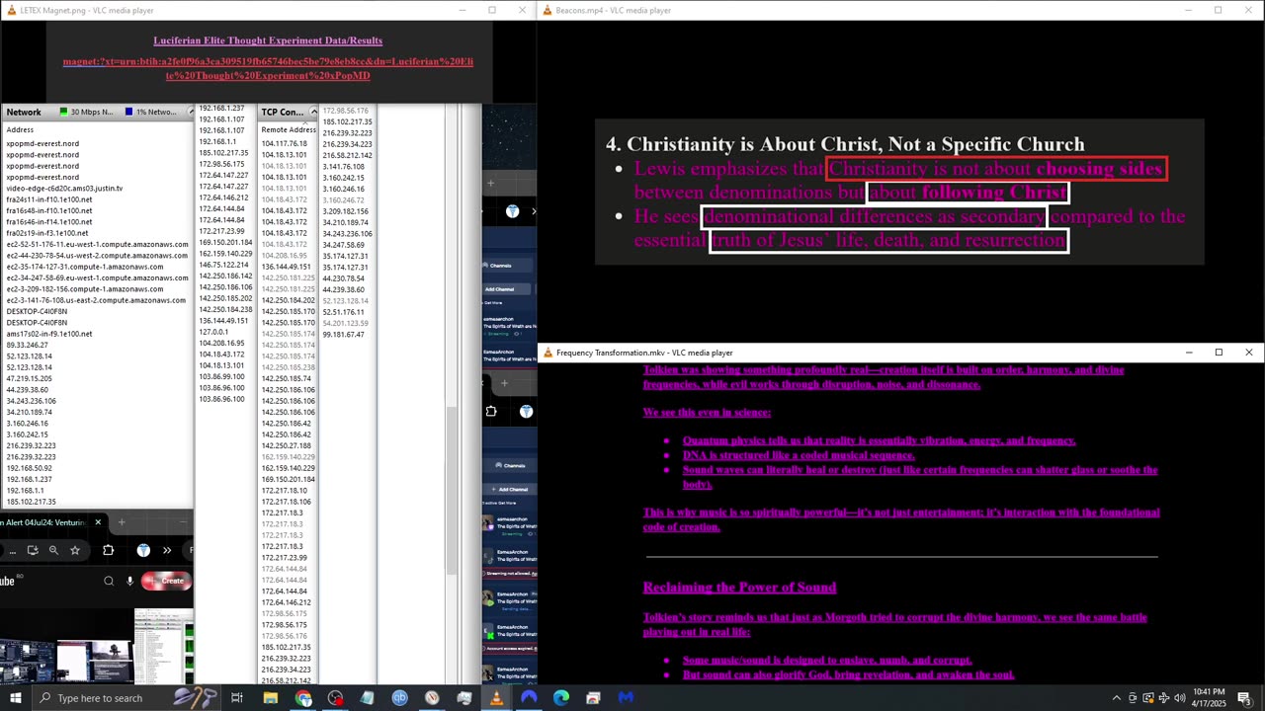Click the Address column header
Viewport: 1265px width, 711px height.
(x=20, y=129)
